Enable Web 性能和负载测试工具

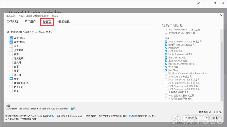click(166, 96)
